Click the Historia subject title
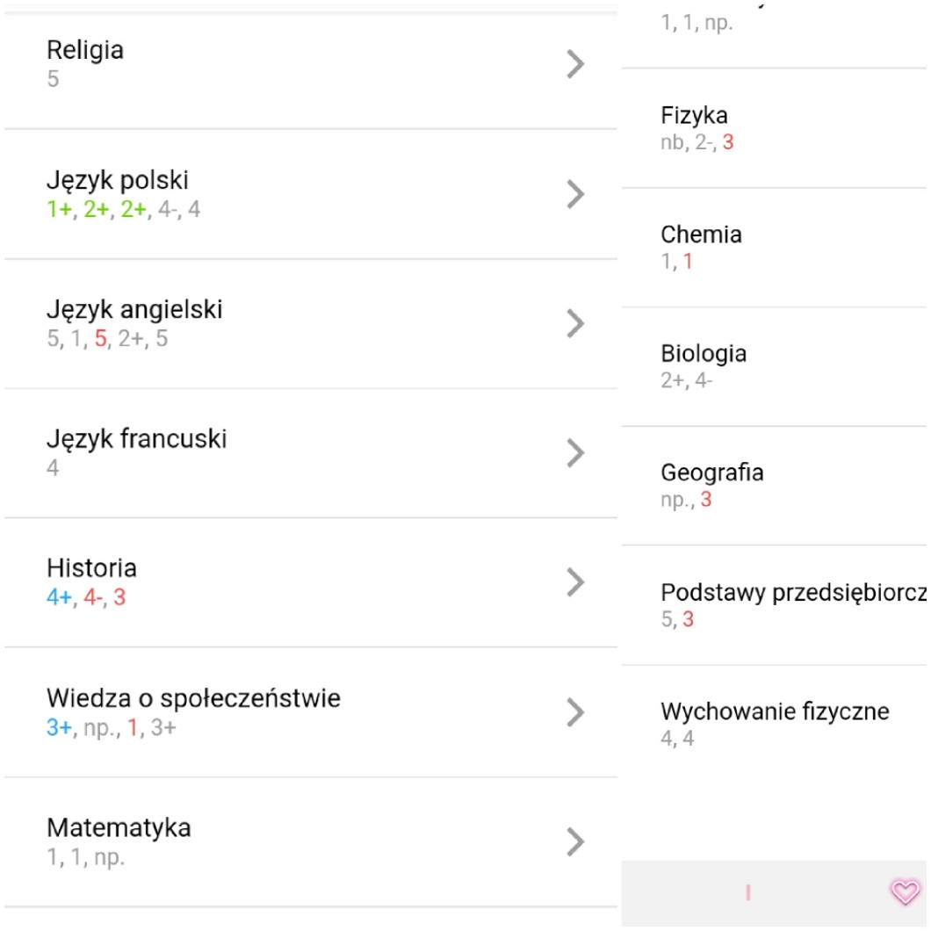 (x=91, y=567)
